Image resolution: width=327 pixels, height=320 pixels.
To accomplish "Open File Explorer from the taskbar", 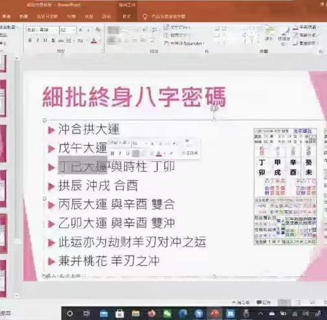I will pos(135,313).
